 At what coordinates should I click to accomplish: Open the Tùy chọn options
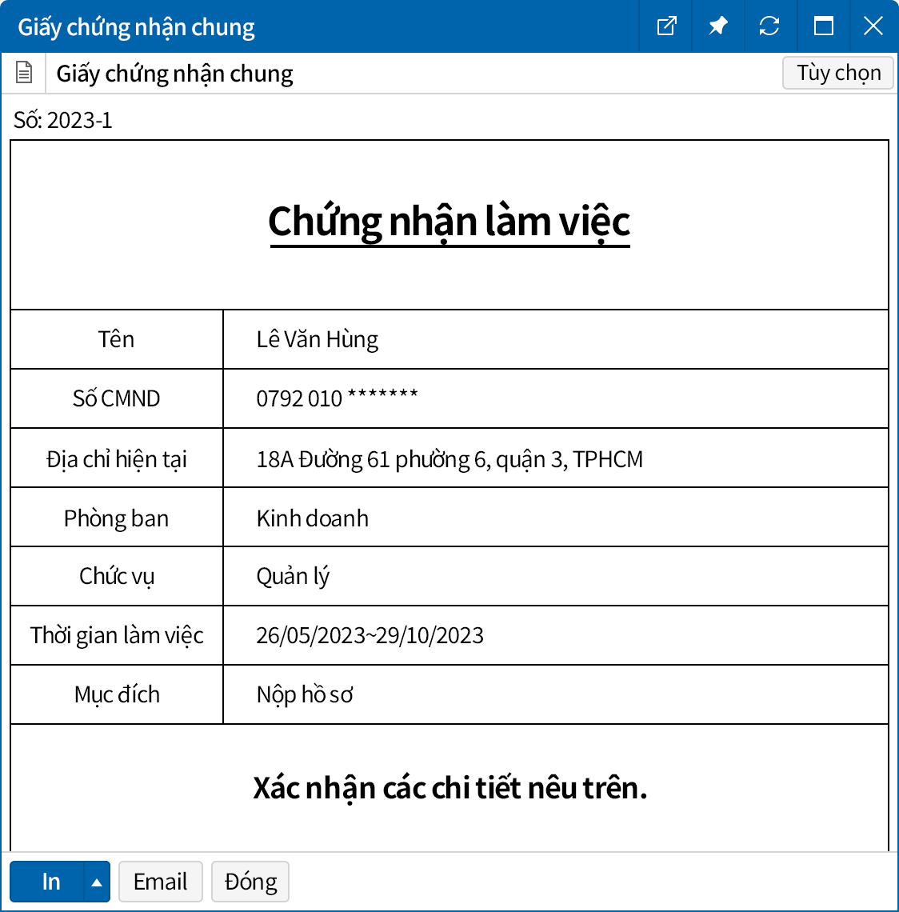(x=838, y=73)
